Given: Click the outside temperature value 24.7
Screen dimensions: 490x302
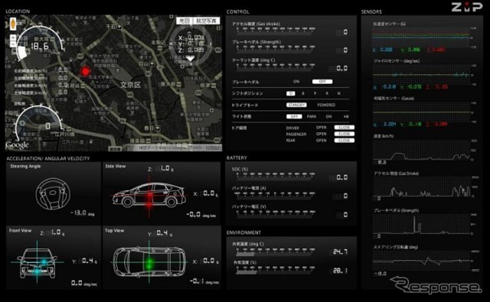Looking at the screenshot, I should point(339,252).
